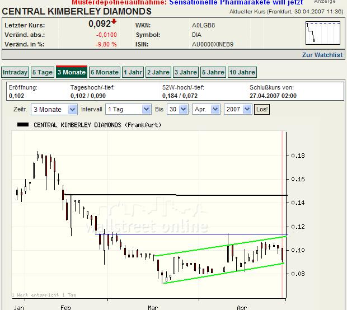This screenshot has height=310, width=347.
Task: Expand the month 'Apr.' dropdown
Action: (205, 109)
